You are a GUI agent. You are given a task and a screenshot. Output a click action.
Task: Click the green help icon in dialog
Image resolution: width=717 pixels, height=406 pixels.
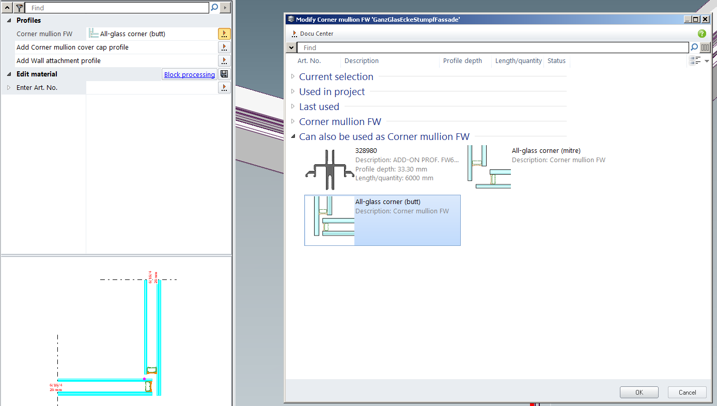[x=702, y=34]
